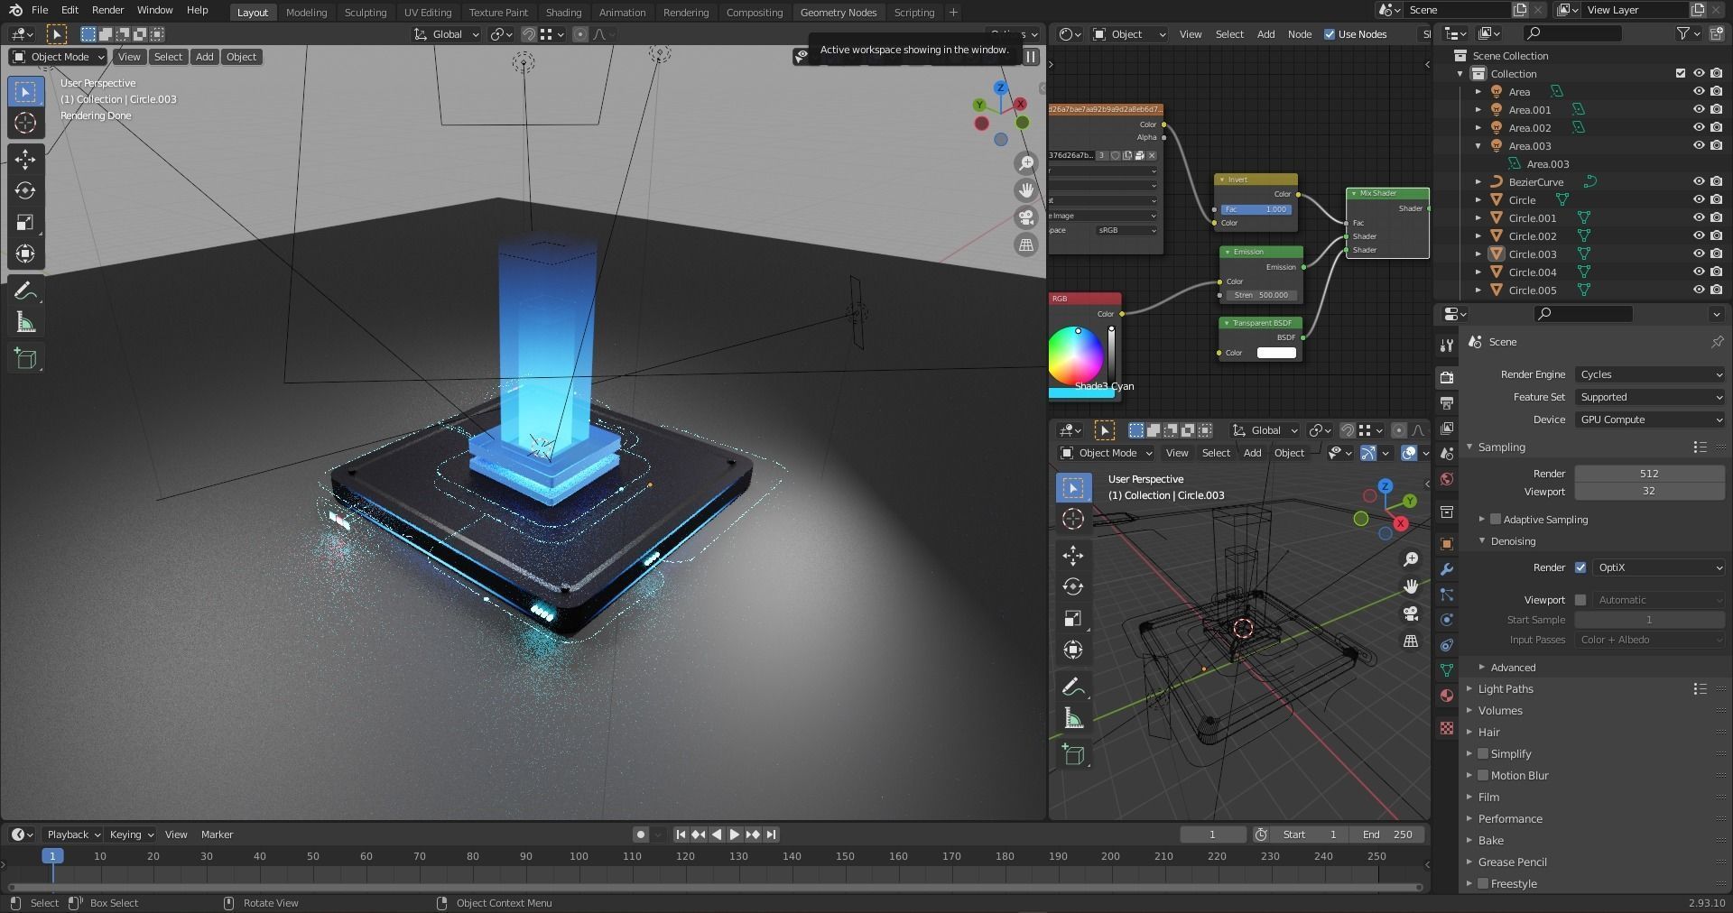The height and width of the screenshot is (913, 1733).
Task: Open the Render menu
Action: tap(107, 10)
